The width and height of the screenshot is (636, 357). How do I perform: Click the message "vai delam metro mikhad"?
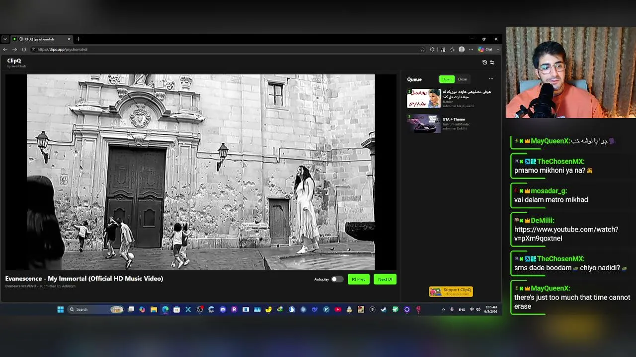[551, 200]
